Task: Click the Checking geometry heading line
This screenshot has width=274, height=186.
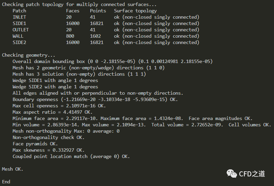Action: pyautogui.click(x=29, y=55)
